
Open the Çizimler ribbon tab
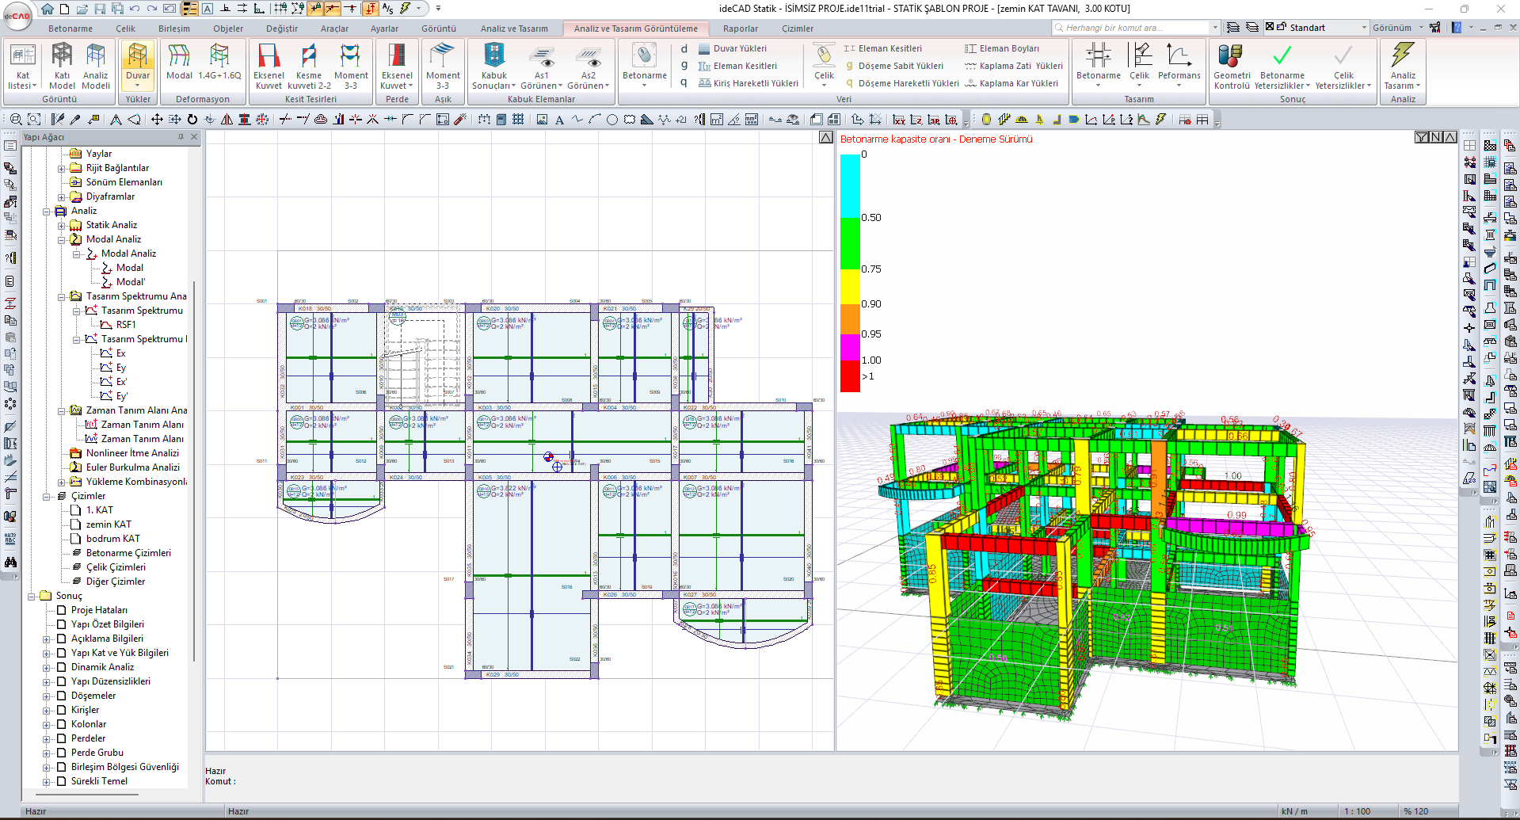click(x=798, y=29)
